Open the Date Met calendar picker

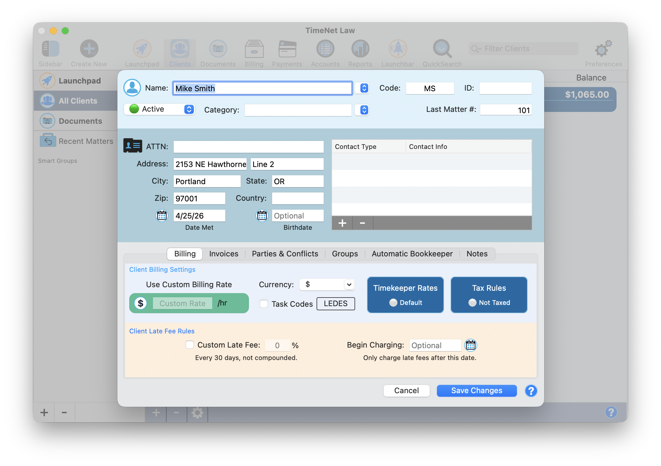[x=162, y=216]
